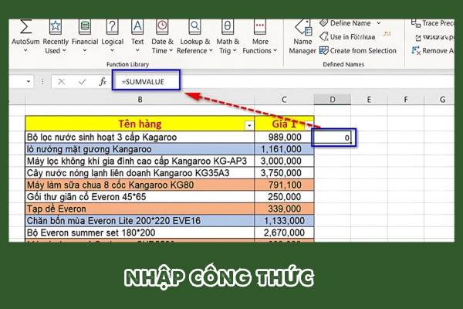463x309 pixels.
Task: Open Date & Time functions clock icon
Action: tap(162, 26)
